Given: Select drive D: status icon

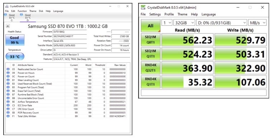Looking at the screenshot, I should (x=21, y=15).
